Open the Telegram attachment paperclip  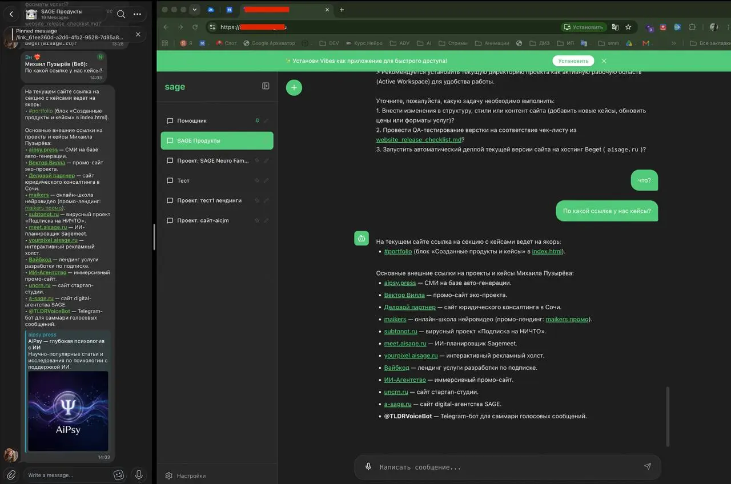coord(11,474)
